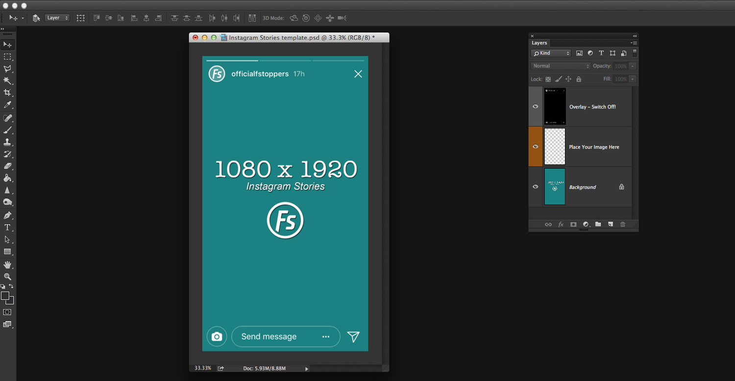Delete layer via the trash icon

pos(623,224)
